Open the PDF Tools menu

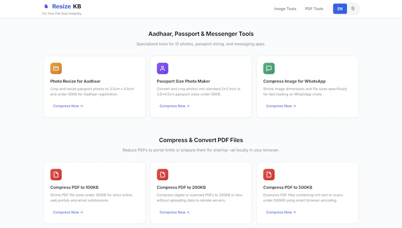[x=314, y=9]
